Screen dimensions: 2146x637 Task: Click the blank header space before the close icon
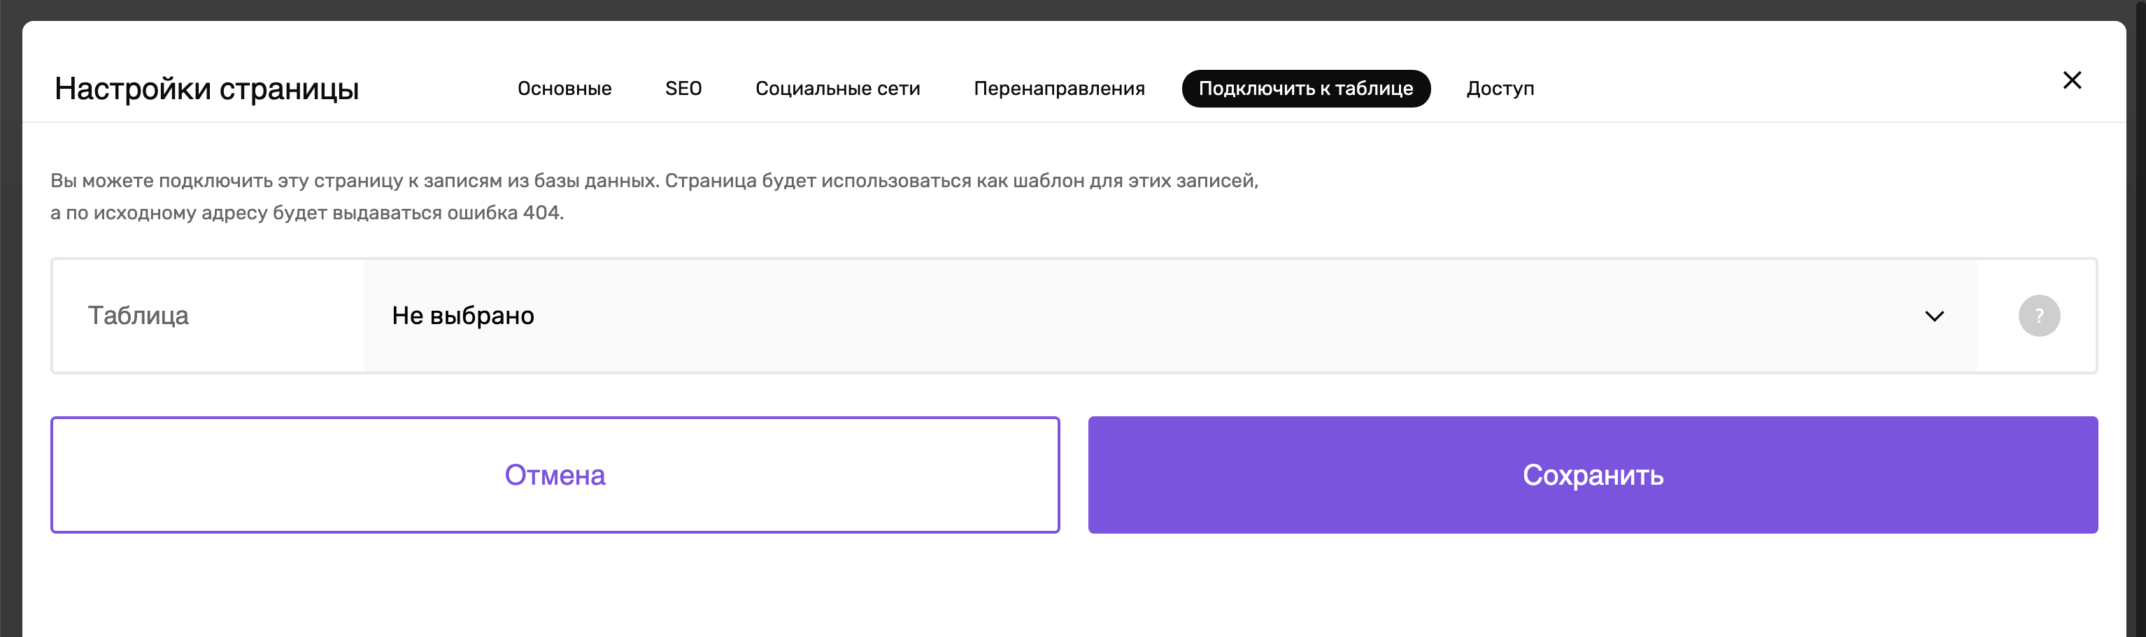pos(1791,83)
